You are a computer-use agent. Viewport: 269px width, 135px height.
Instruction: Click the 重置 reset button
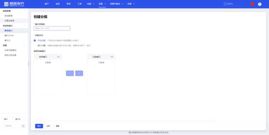(x=58, y=126)
